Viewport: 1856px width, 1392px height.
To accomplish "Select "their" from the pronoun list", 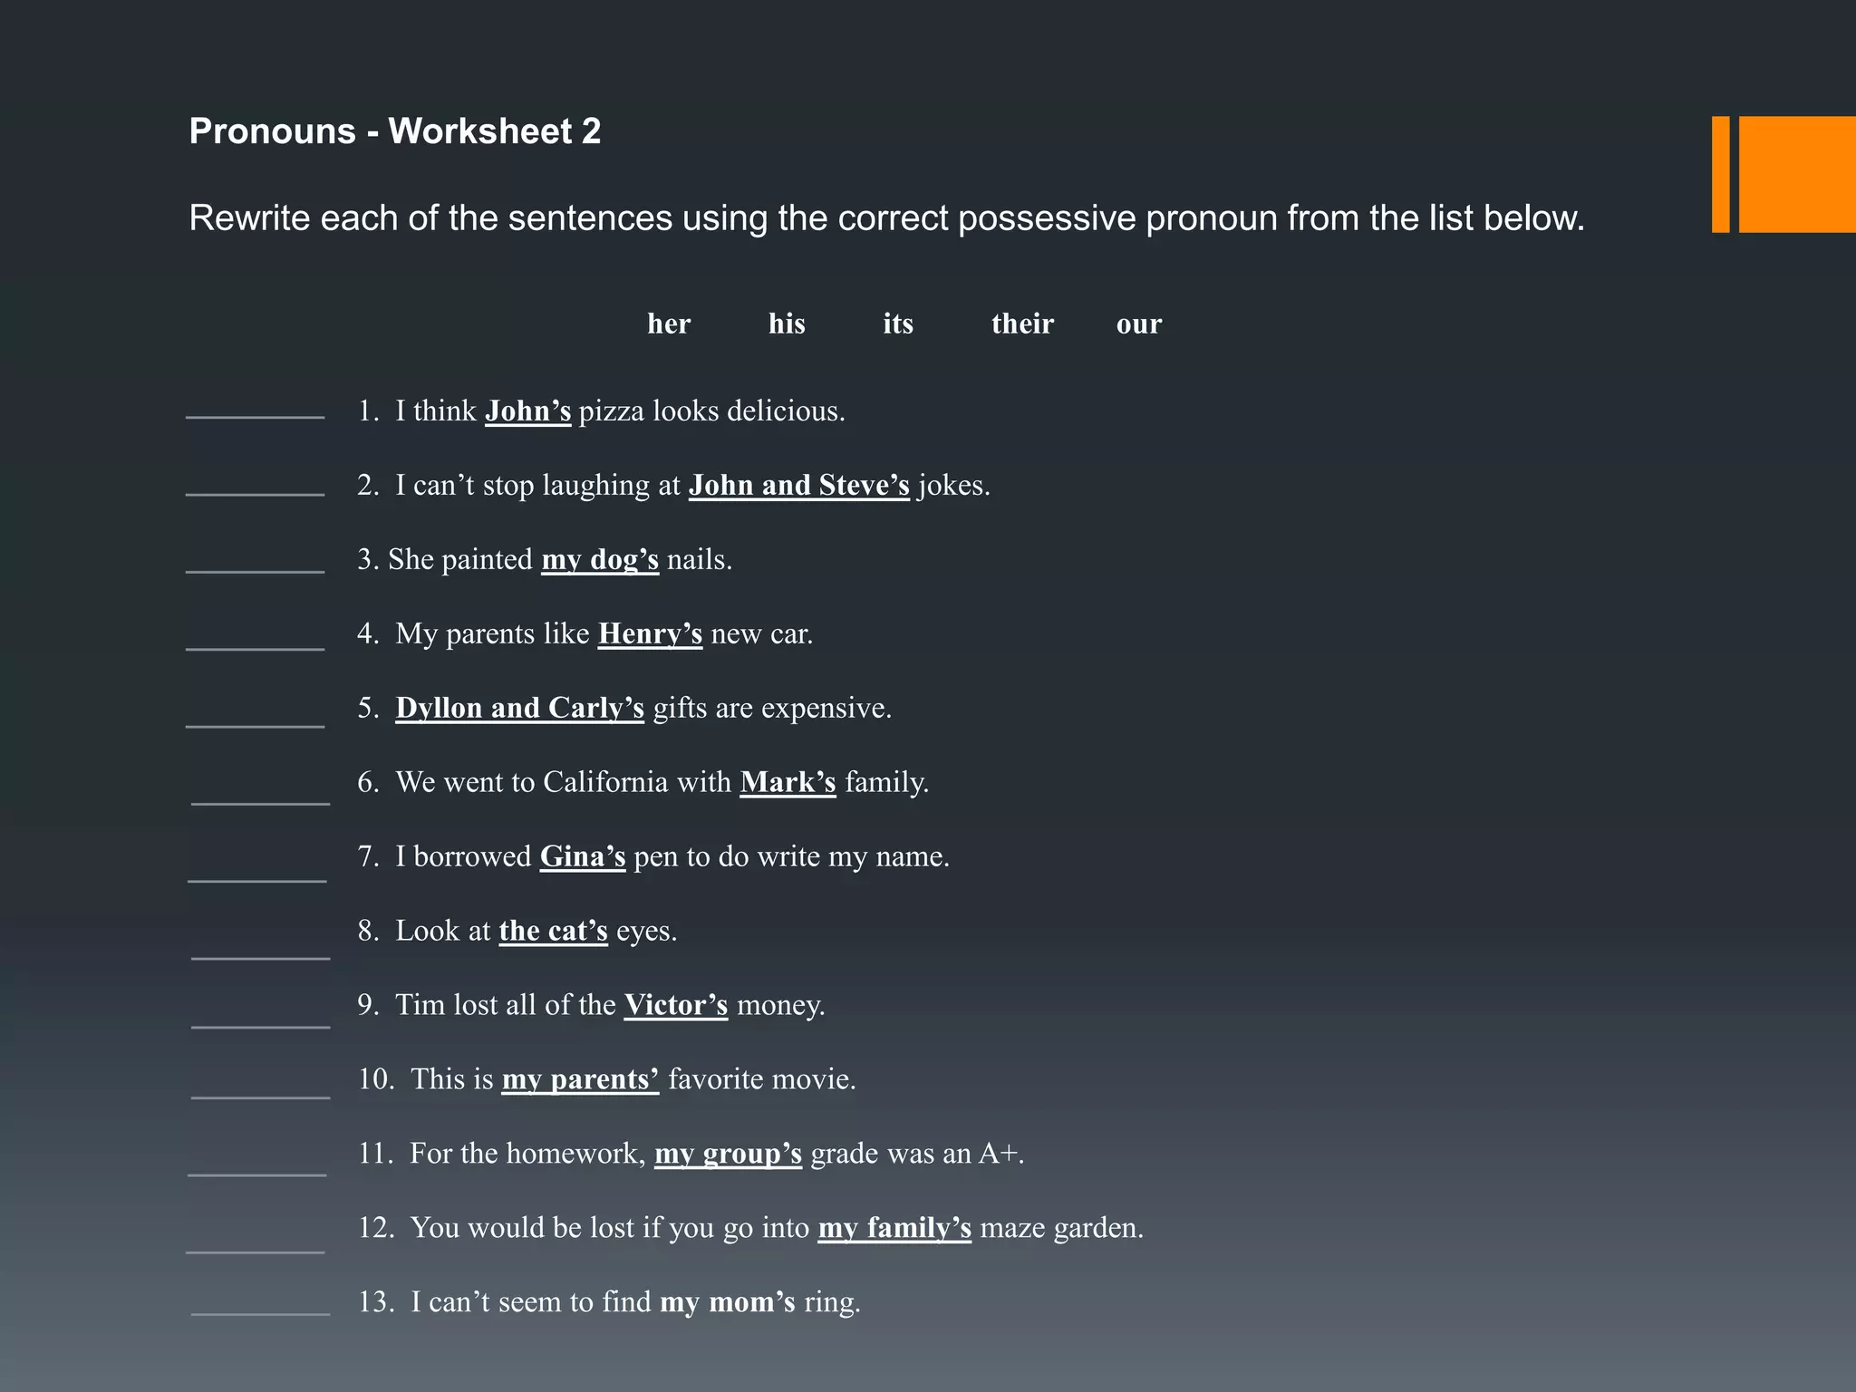I will tap(1022, 324).
